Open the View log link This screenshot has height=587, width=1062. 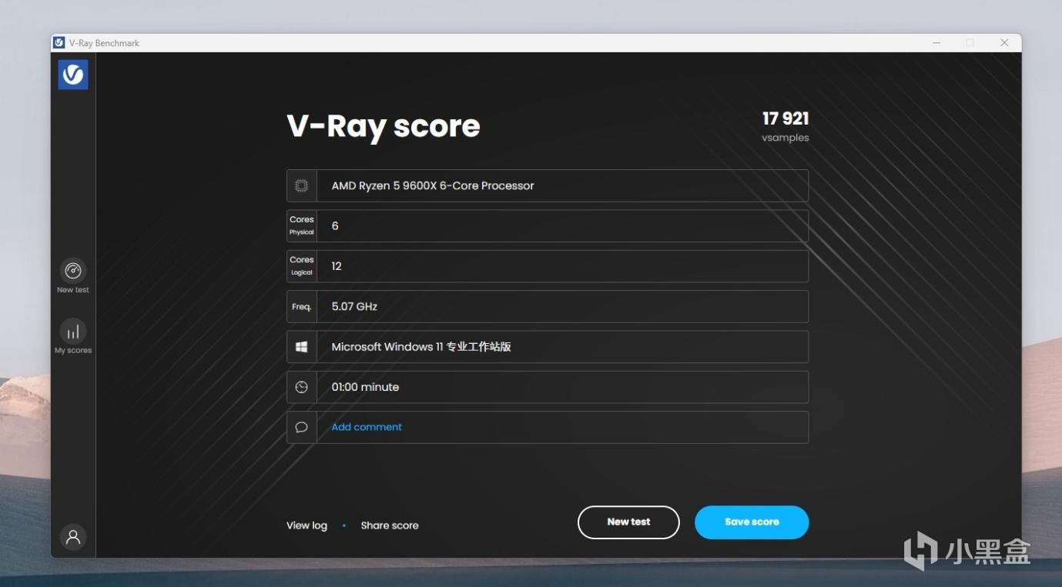(x=307, y=525)
